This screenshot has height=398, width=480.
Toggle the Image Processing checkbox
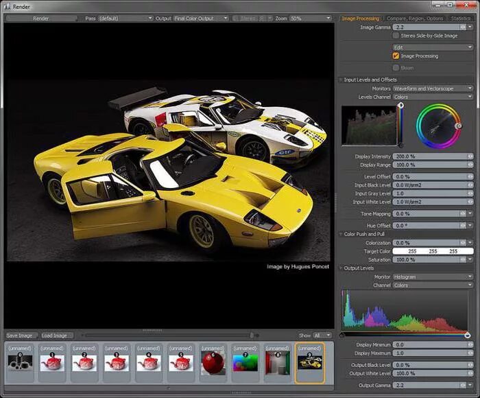(x=396, y=56)
